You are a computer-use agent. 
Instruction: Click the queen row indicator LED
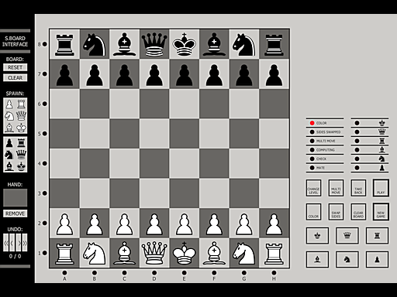(357, 132)
